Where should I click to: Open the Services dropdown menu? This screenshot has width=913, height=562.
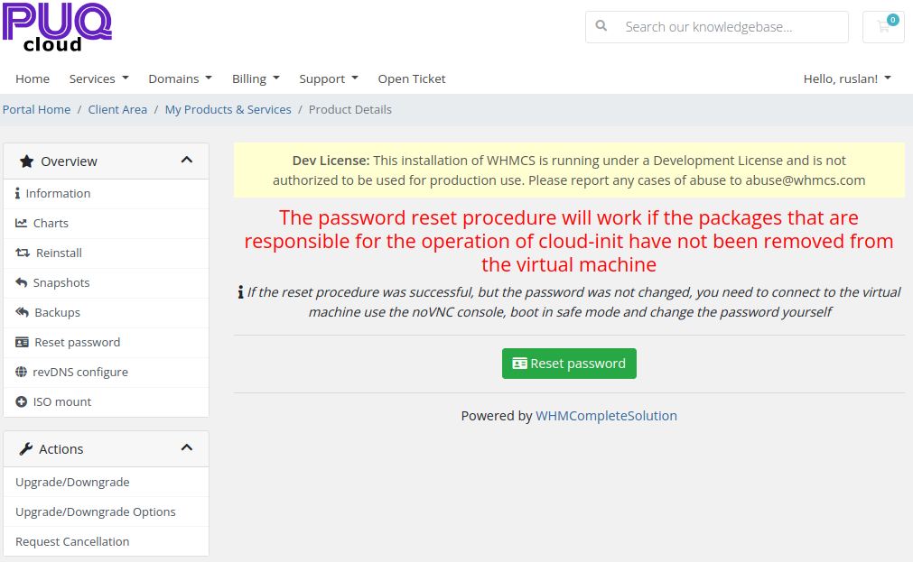click(x=99, y=78)
